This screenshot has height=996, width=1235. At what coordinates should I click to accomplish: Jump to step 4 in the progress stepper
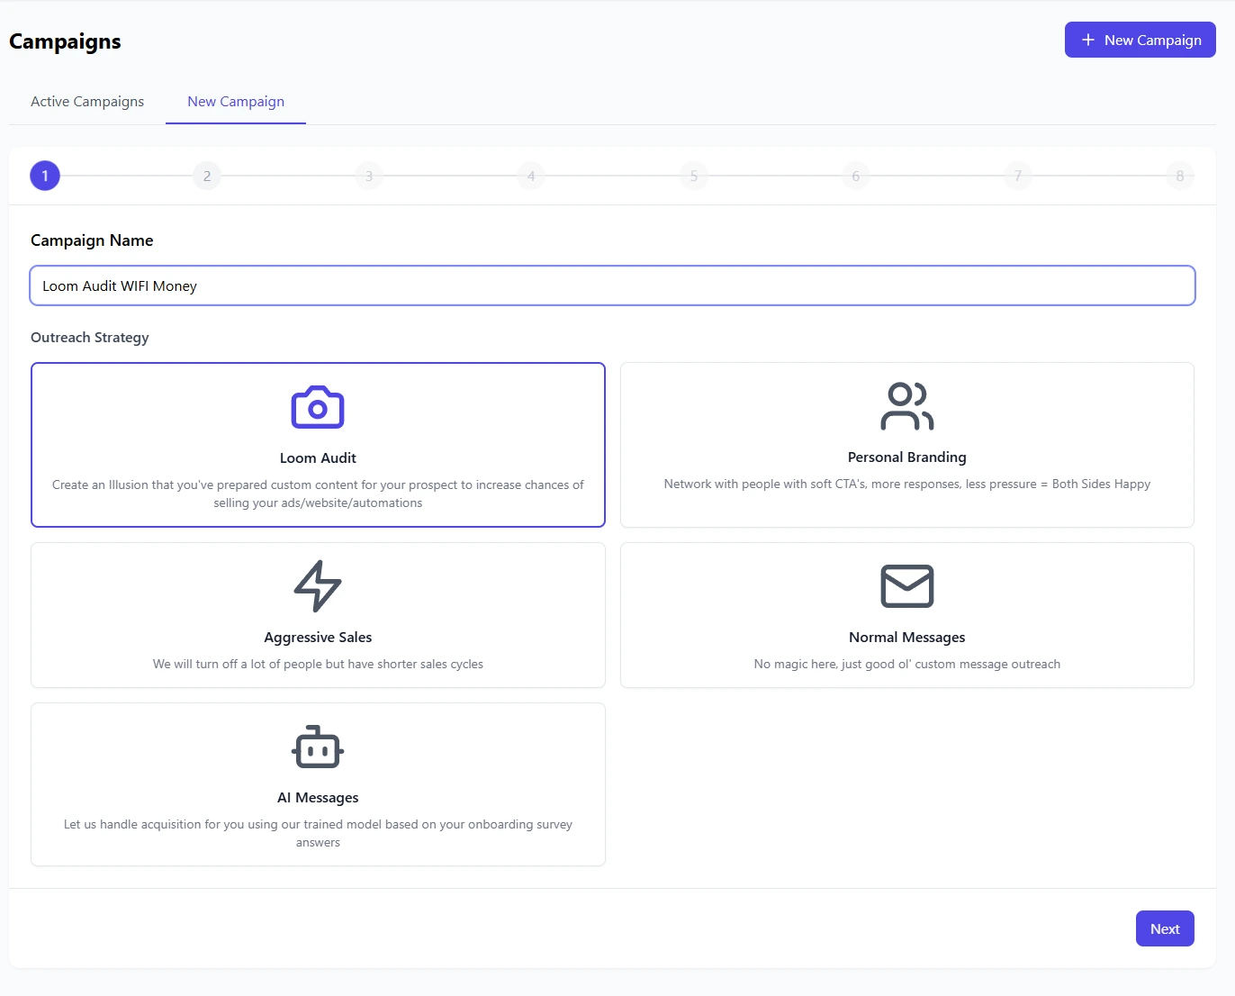531,176
